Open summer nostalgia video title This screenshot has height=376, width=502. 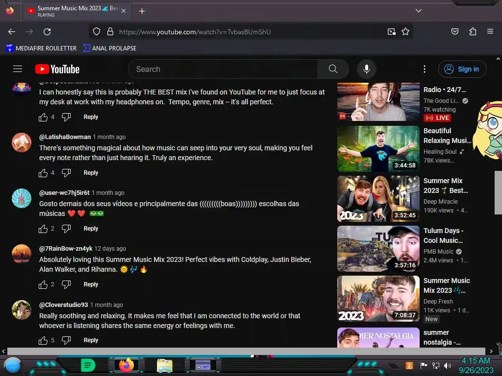click(x=442, y=337)
